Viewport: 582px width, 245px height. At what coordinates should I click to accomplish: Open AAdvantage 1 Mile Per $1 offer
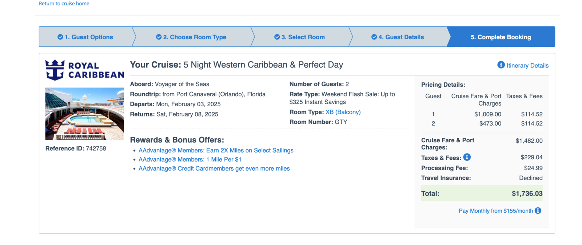[x=190, y=159]
